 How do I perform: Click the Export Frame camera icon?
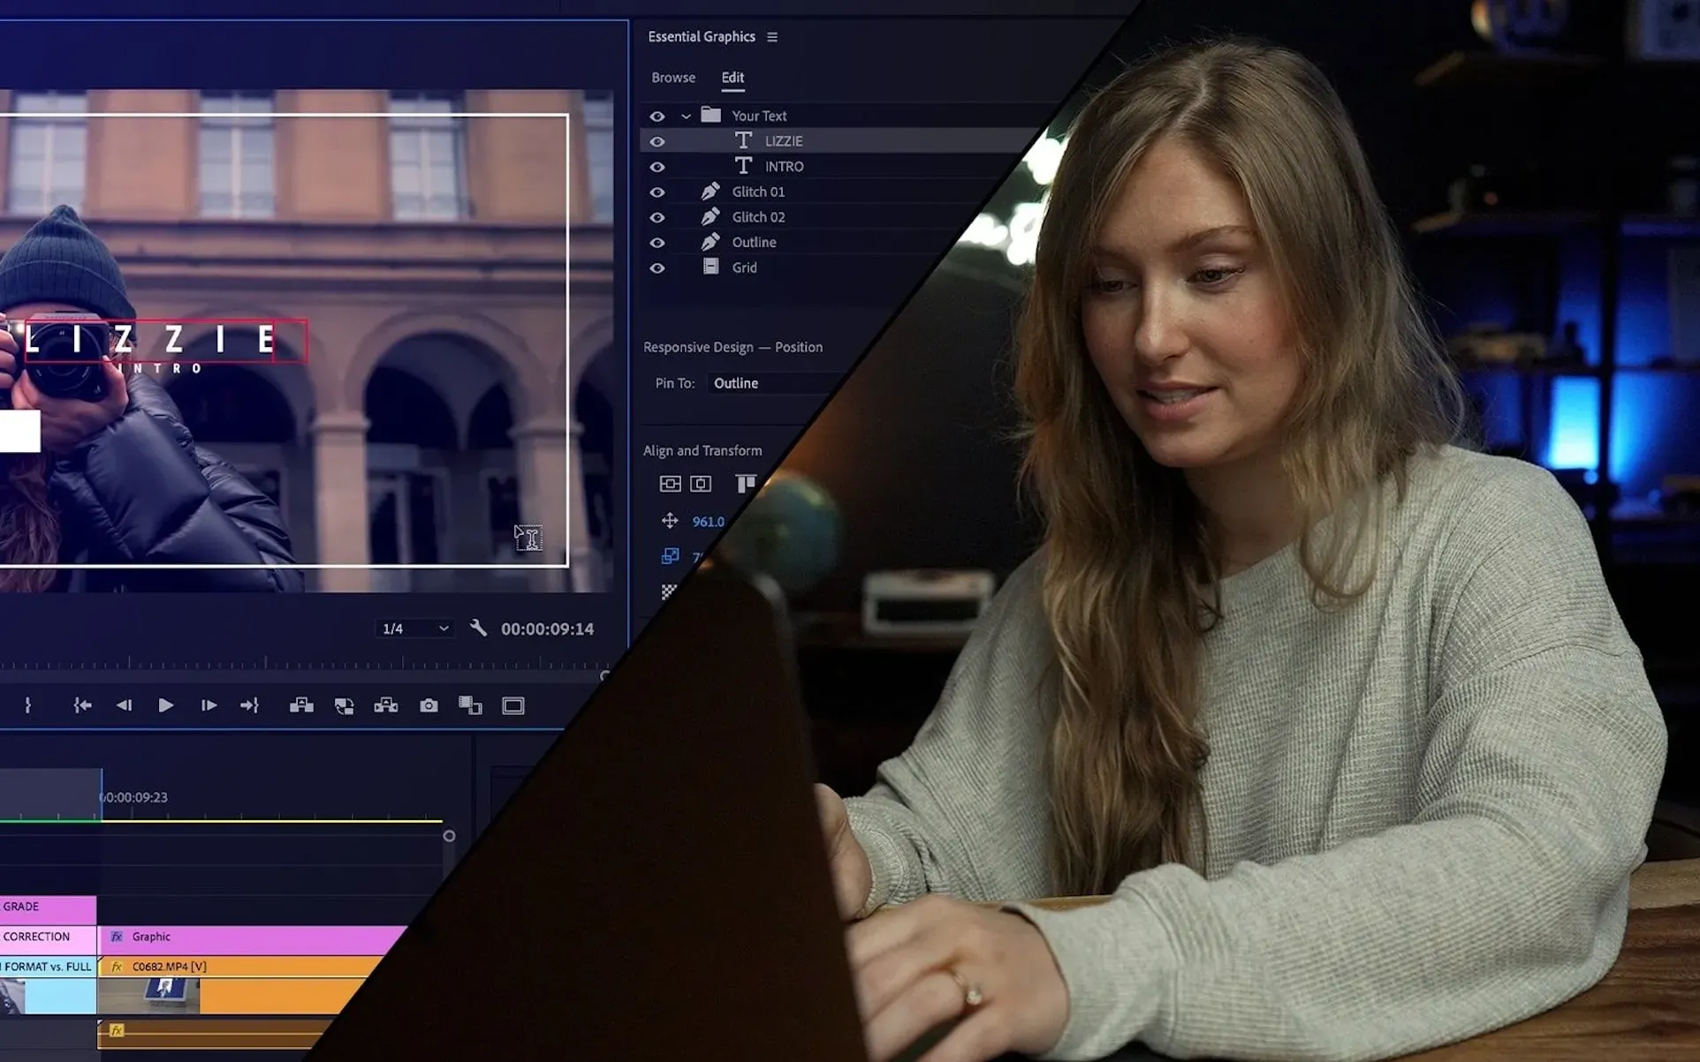pos(429,705)
